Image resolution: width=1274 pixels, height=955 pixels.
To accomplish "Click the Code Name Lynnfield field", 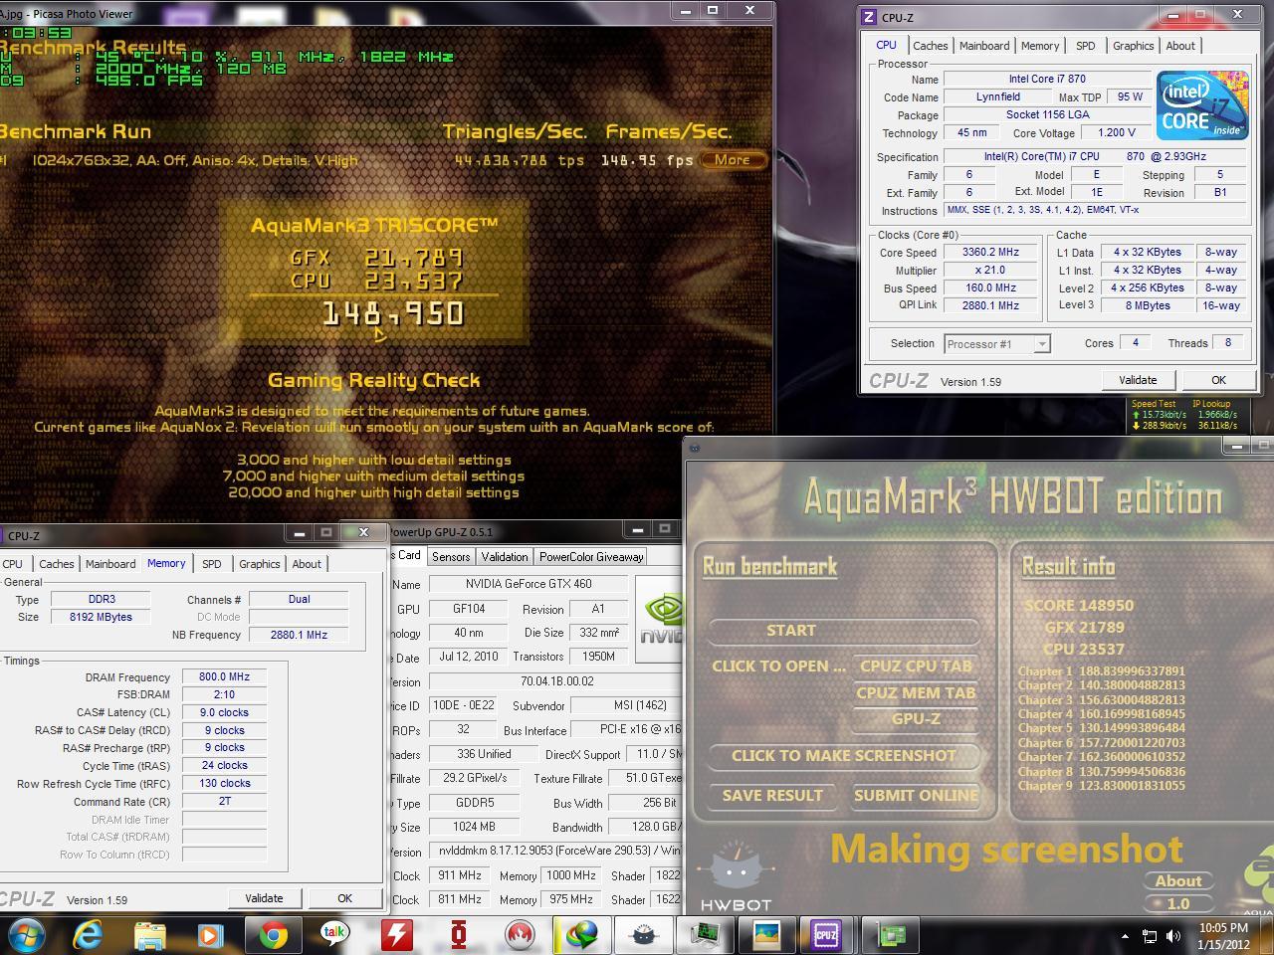I will pos(997,97).
